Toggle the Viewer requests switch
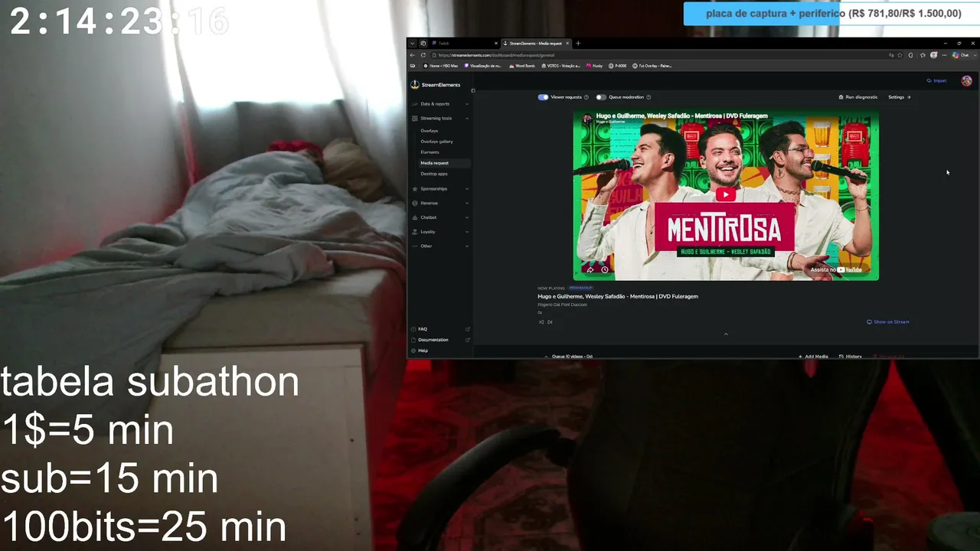Screen dimensions: 980x551 543,97
